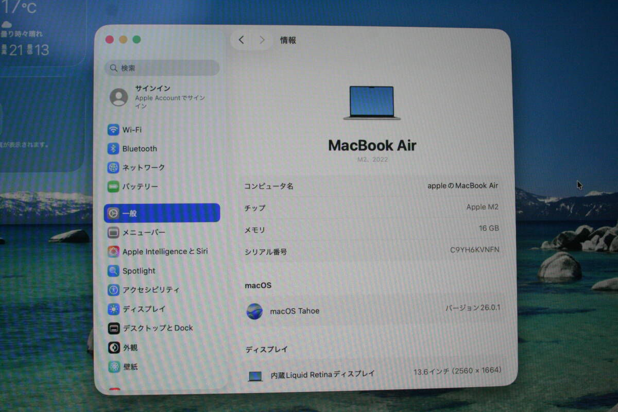Open the メニューバー icon
The height and width of the screenshot is (412, 618).
[113, 232]
